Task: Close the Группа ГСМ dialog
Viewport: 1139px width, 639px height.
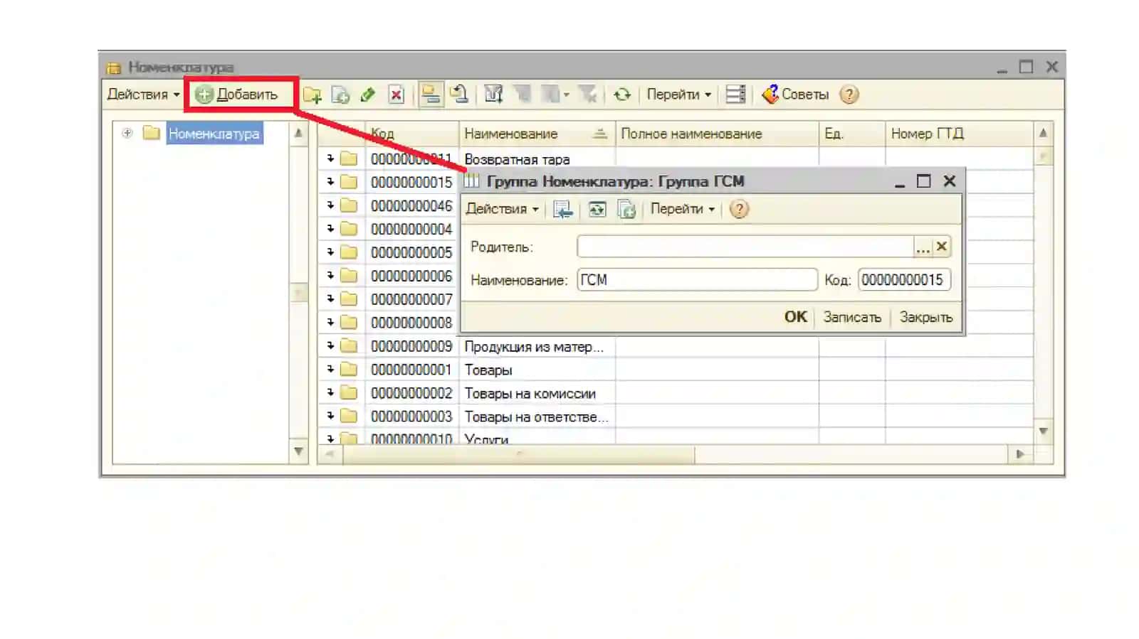Action: pos(949,181)
